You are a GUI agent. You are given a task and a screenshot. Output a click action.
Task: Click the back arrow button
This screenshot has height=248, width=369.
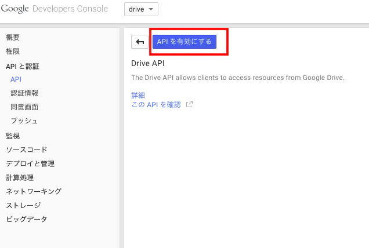(x=140, y=42)
